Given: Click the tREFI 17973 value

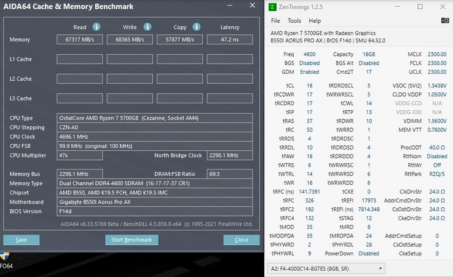Looking at the screenshot, I should coord(369,200).
